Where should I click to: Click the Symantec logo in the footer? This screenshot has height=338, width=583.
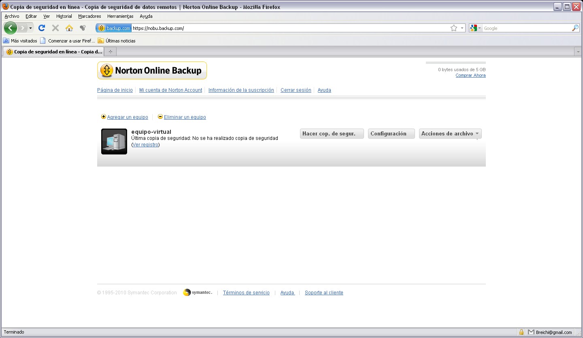[198, 292]
